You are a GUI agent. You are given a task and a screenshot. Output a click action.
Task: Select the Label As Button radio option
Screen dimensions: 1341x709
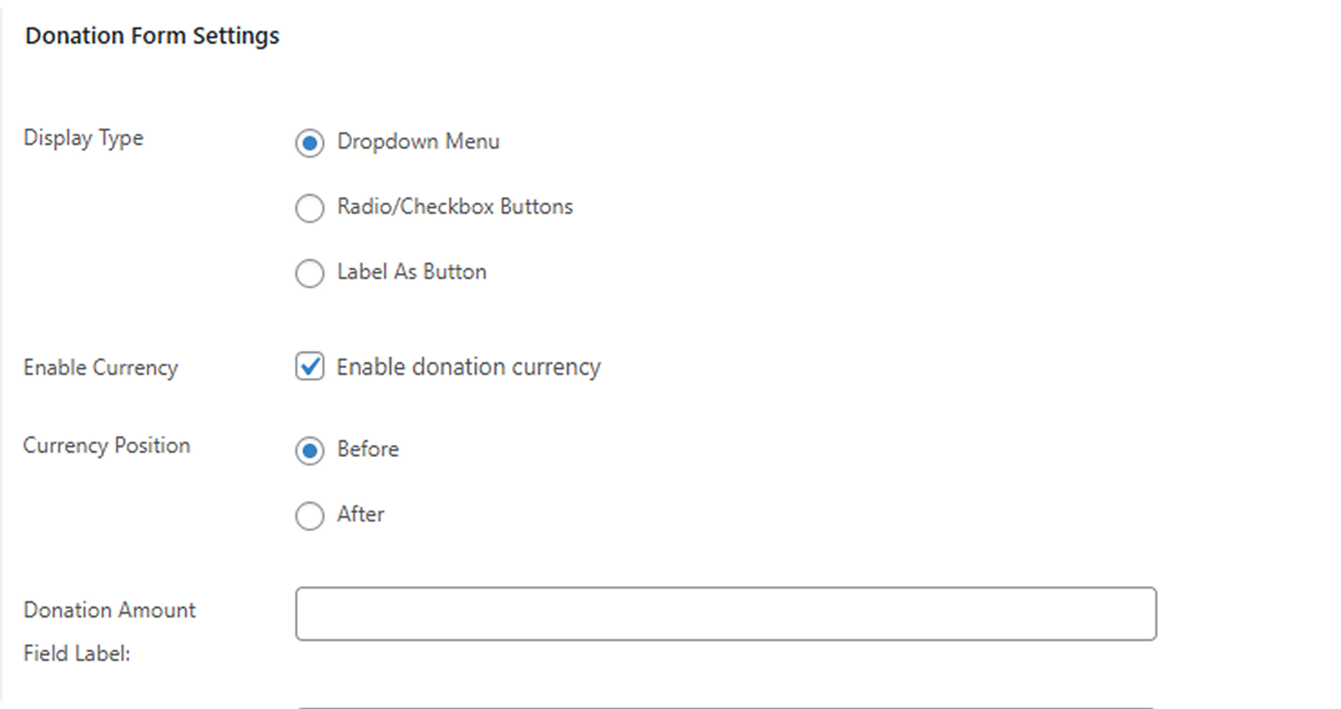click(309, 273)
